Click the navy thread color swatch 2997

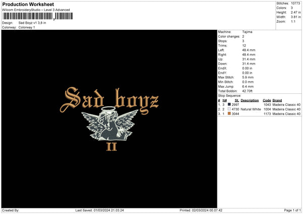(229, 104)
